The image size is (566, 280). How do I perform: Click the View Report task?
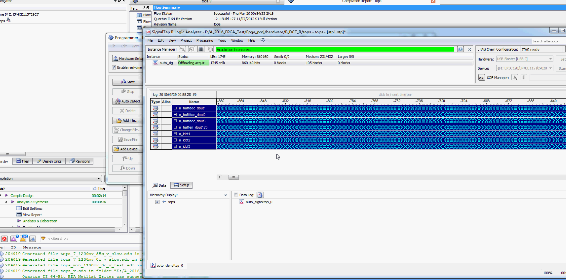32,215
